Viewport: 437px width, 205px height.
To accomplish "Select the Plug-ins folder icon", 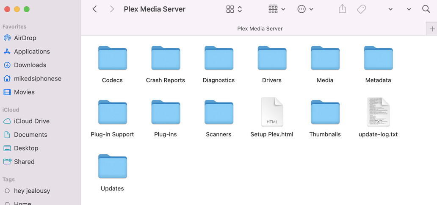I will 166,112.
